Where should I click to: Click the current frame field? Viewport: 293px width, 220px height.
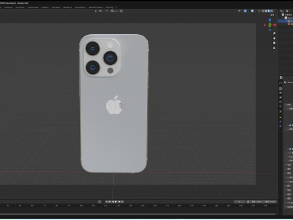[240, 202]
